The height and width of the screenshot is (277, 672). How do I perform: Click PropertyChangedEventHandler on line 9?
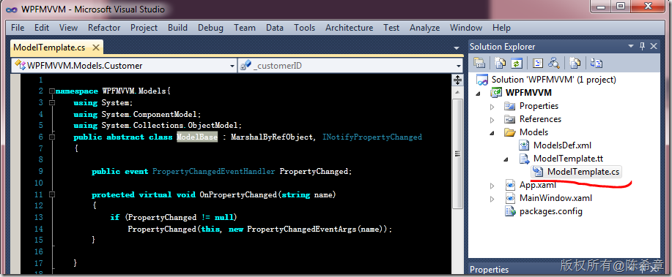pos(213,172)
